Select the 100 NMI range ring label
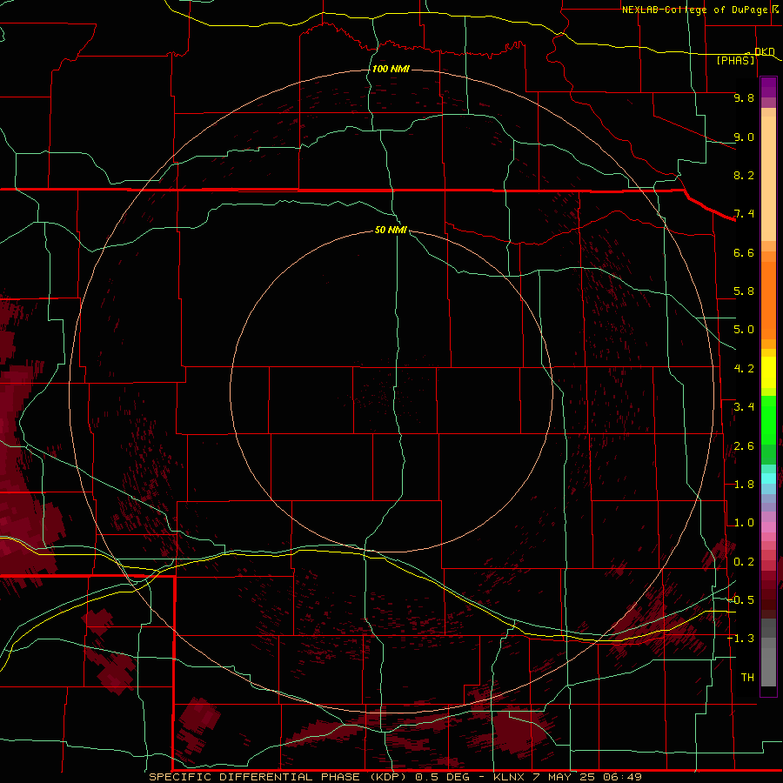The width and height of the screenshot is (783, 783). (391, 69)
